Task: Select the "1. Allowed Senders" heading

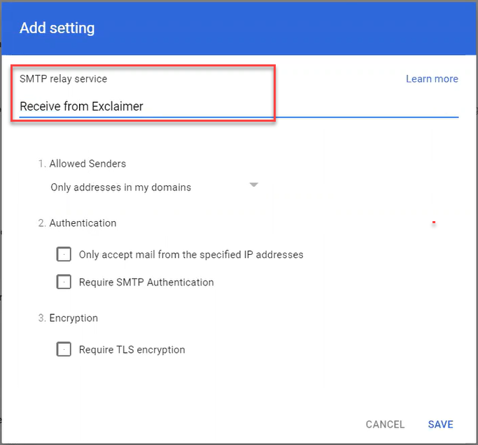Action: tap(82, 164)
